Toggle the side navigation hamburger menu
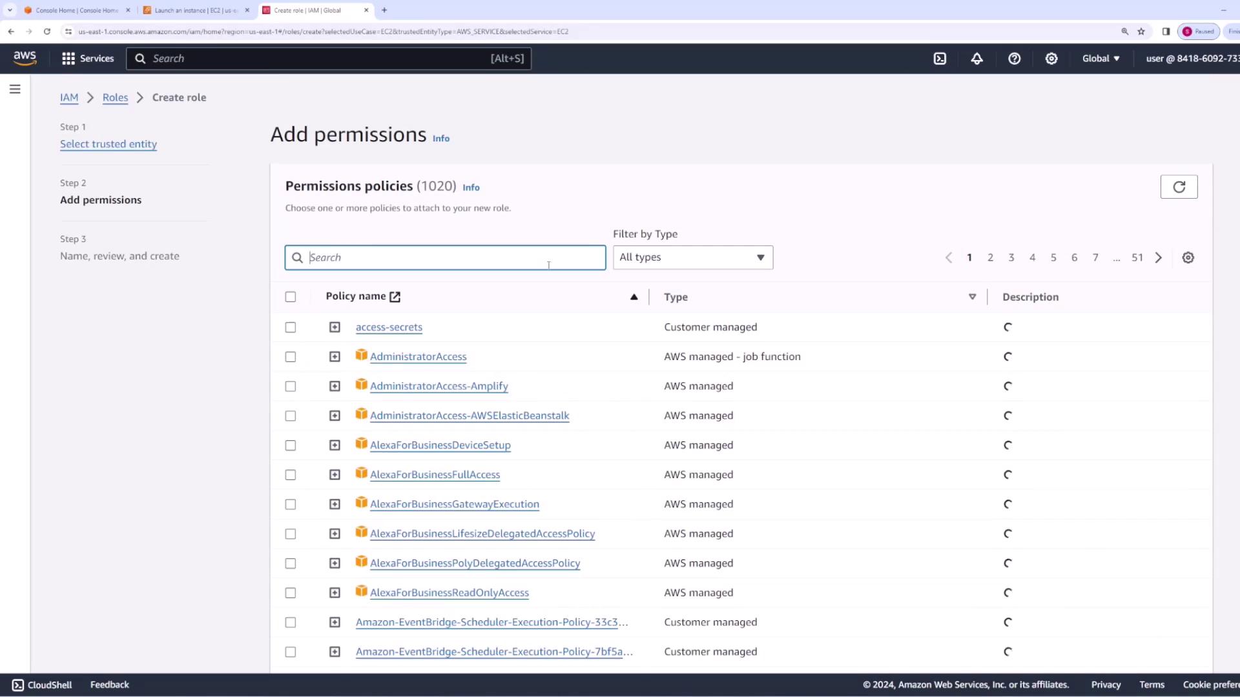 click(15, 90)
